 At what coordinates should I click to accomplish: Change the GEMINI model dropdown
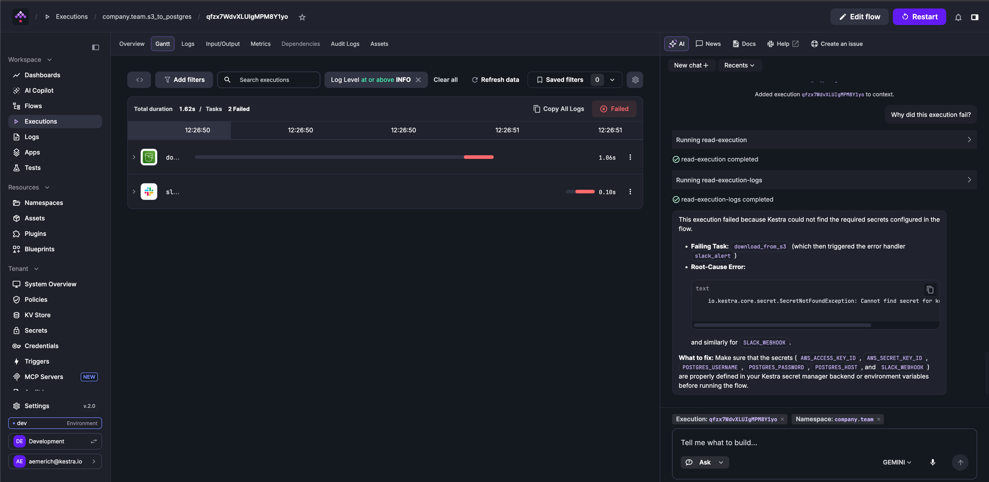[x=897, y=462]
